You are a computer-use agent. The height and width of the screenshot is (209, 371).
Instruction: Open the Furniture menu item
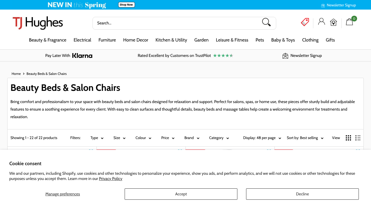[x=107, y=40]
